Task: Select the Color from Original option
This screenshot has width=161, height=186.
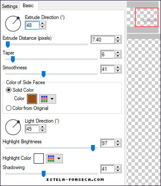Action: click(27, 108)
